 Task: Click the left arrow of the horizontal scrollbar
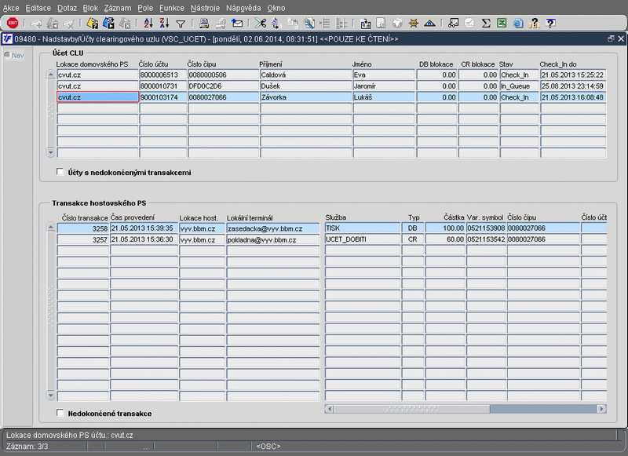point(329,409)
